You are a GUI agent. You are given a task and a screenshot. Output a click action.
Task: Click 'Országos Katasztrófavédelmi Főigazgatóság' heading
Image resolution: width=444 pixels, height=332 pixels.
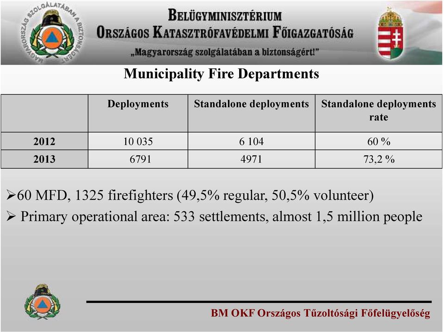225,32
